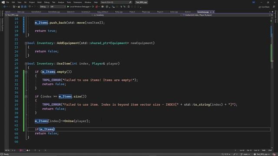The width and height of the screenshot is (278, 156).
Task: Open the Git menu
Action: pyautogui.click(x=25, y=2)
